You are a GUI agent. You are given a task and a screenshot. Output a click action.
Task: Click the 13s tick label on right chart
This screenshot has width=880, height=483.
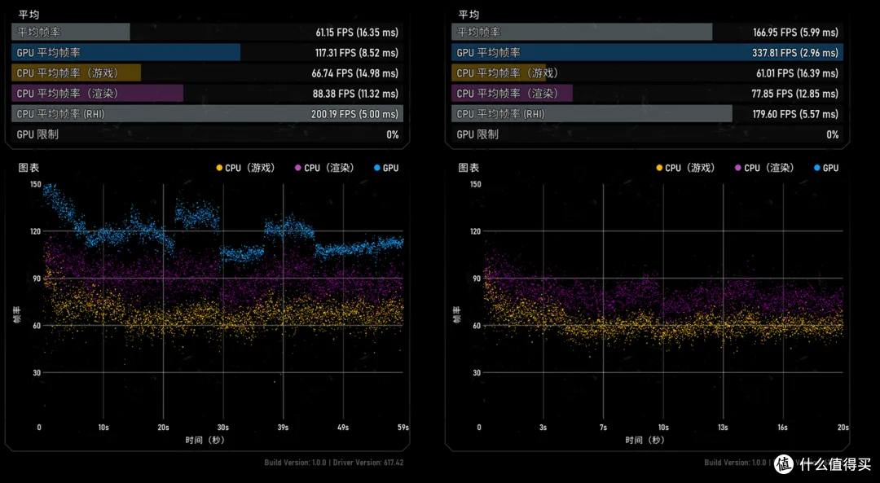(x=723, y=428)
